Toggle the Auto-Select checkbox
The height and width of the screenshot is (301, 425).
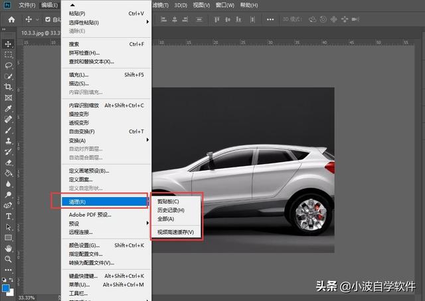[48, 19]
